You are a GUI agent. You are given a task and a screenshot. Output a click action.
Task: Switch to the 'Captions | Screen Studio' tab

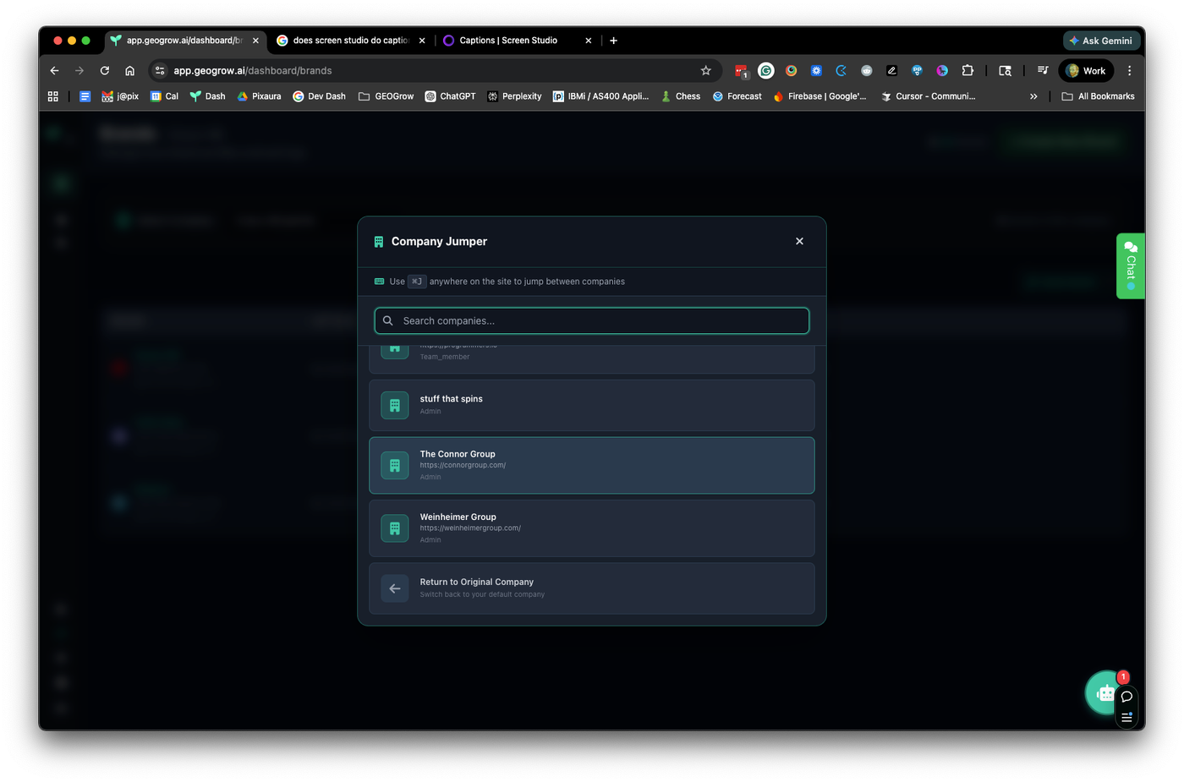coord(507,40)
